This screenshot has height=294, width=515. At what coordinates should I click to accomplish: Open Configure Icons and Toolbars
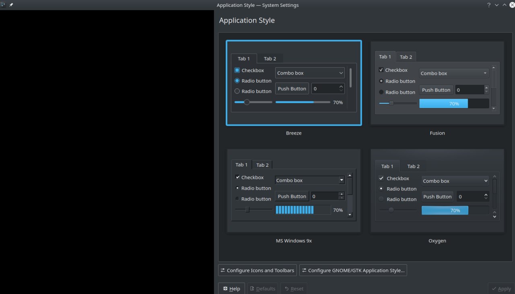point(257,270)
